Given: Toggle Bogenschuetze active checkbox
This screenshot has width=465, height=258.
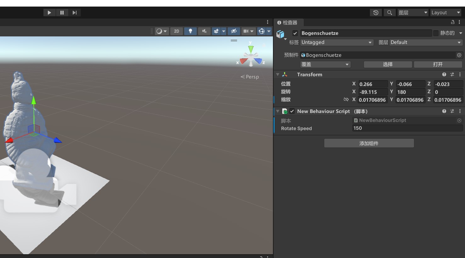Looking at the screenshot, I should coord(295,33).
